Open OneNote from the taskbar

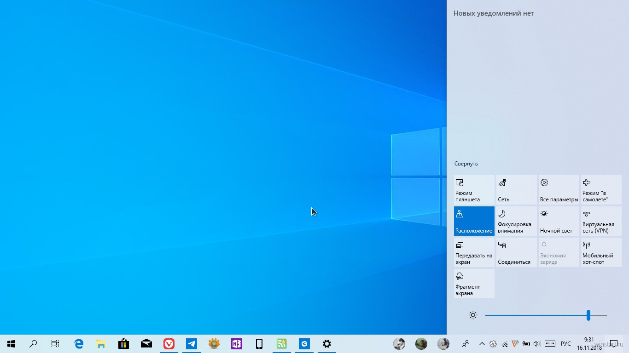237,344
